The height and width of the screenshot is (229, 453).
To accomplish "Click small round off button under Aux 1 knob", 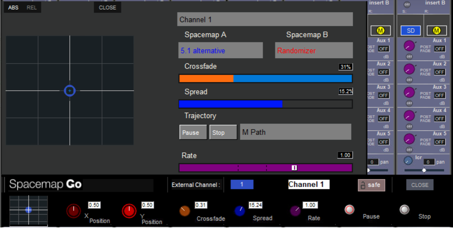I will coord(409,57).
